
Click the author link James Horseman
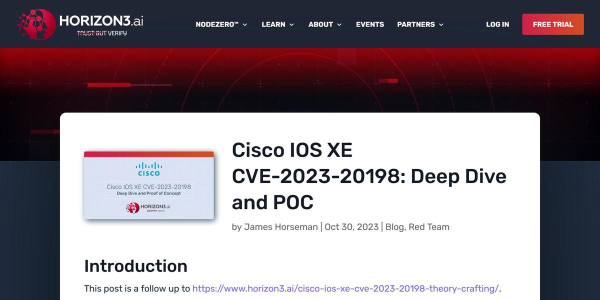point(280,226)
